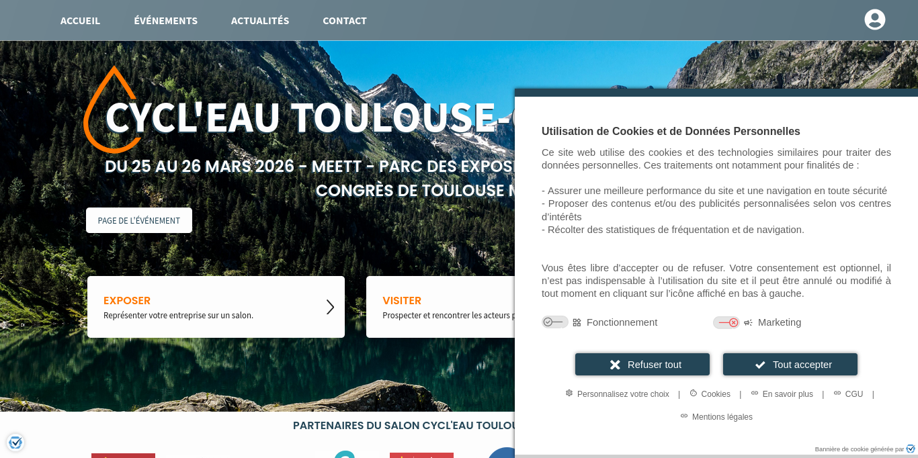This screenshot has width=918, height=458.
Task: Click the cookie icon beside Cookies link
Action: coord(694,393)
